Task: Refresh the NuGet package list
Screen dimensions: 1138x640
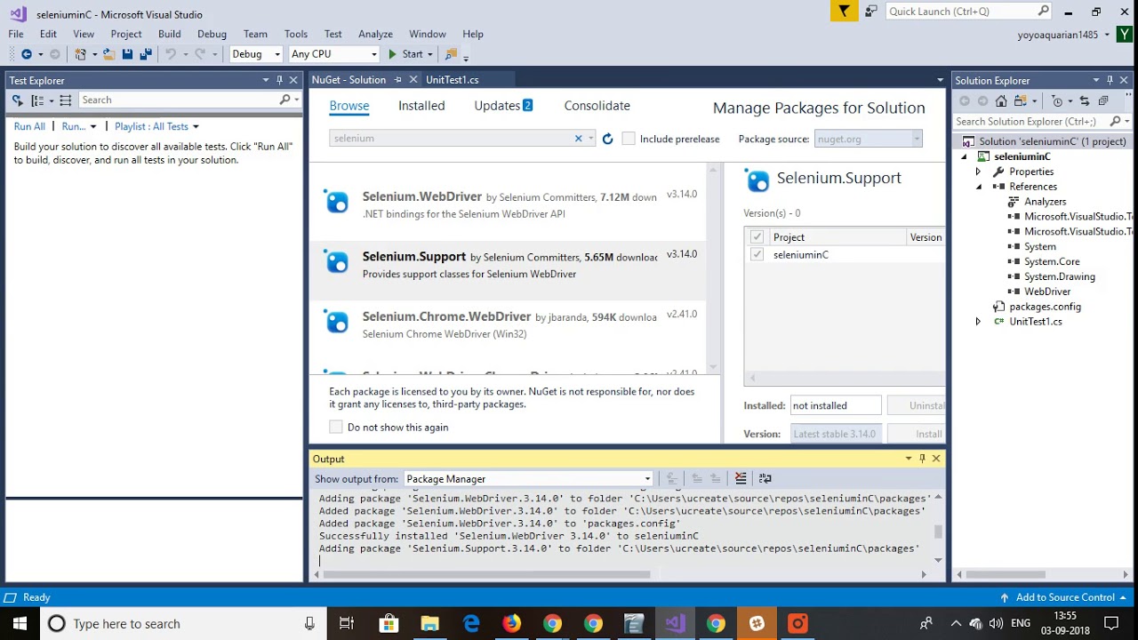Action: pyautogui.click(x=608, y=139)
